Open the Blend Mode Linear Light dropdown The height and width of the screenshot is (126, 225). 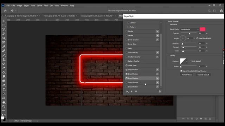189,29
